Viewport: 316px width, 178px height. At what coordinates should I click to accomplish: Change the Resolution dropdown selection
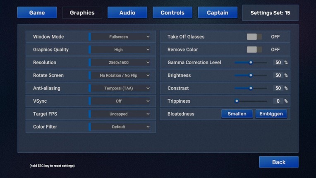tap(121, 63)
